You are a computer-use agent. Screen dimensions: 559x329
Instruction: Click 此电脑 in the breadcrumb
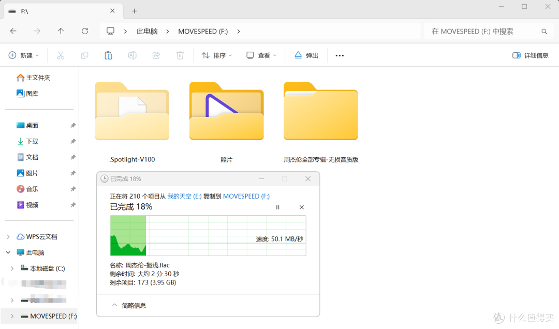tap(147, 32)
